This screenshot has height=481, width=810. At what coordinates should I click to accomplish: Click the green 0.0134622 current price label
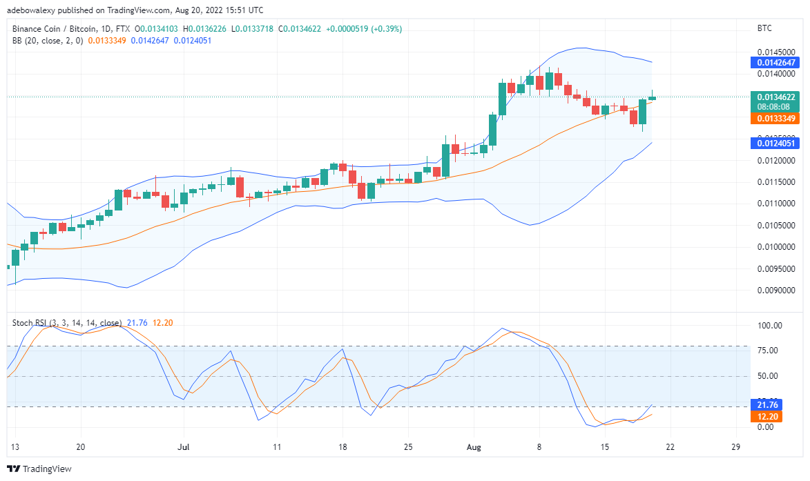tap(775, 97)
